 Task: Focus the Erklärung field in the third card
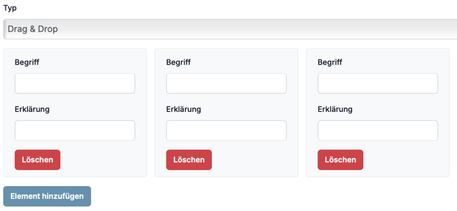[378, 130]
